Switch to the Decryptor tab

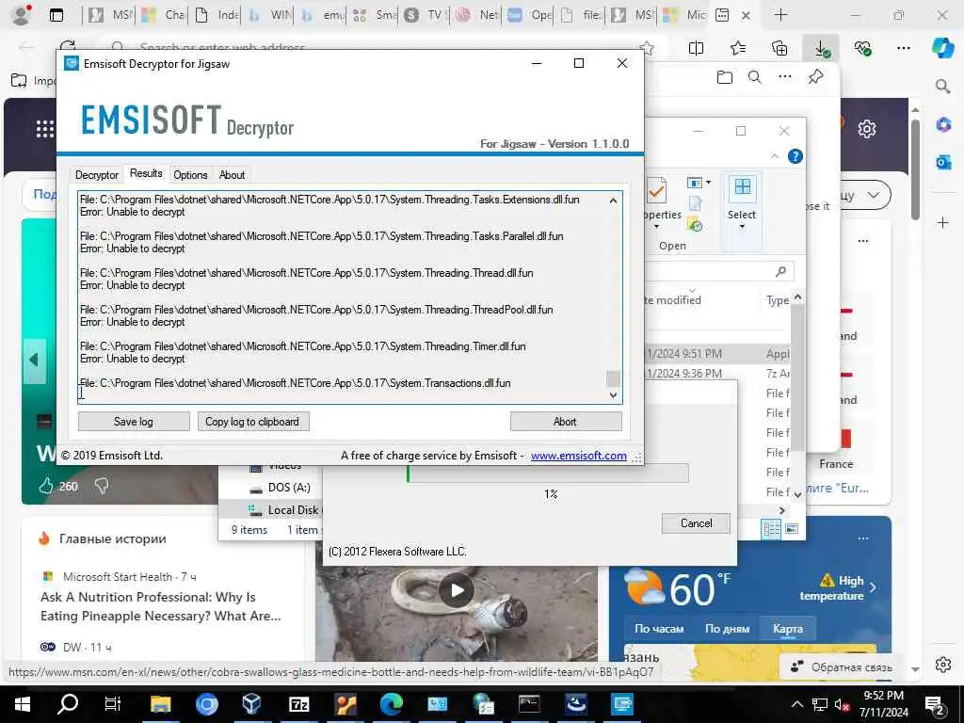pyautogui.click(x=97, y=174)
